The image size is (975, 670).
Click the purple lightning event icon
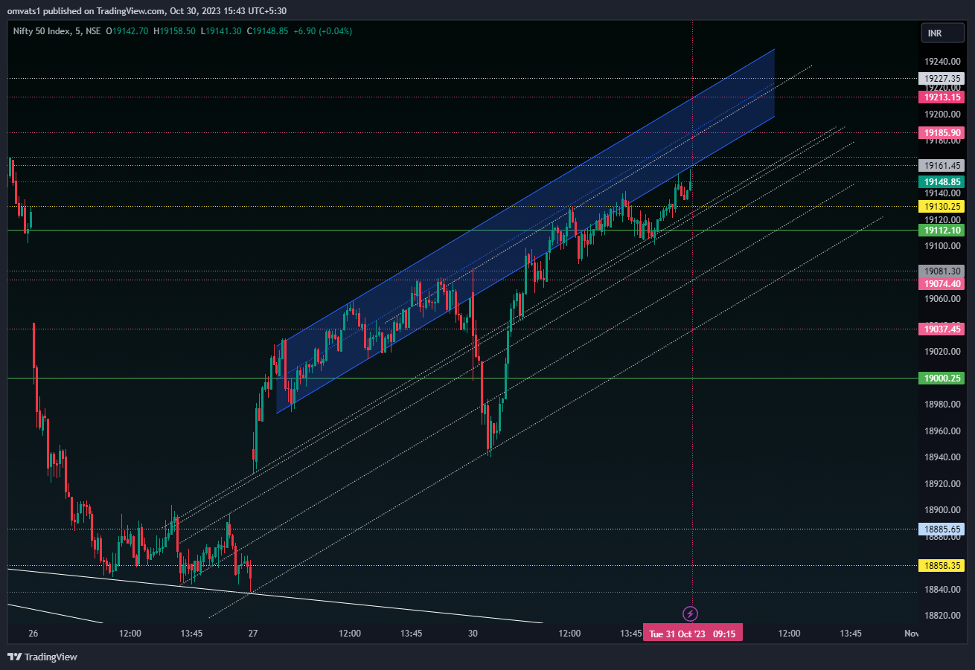[x=691, y=613]
